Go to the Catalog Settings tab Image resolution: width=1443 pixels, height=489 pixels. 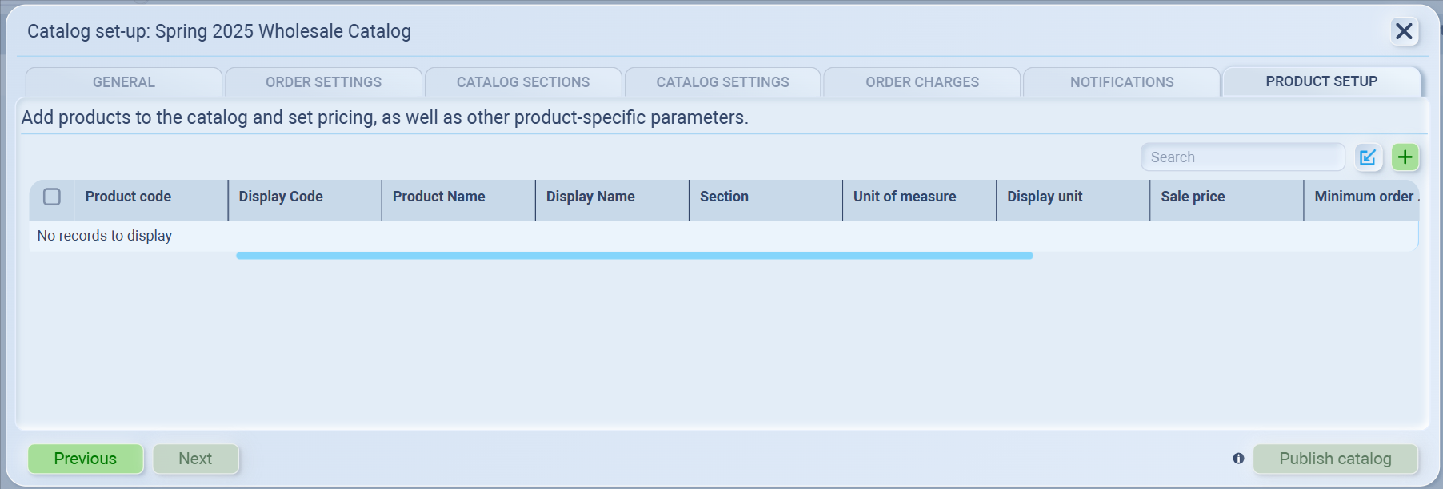(x=722, y=82)
